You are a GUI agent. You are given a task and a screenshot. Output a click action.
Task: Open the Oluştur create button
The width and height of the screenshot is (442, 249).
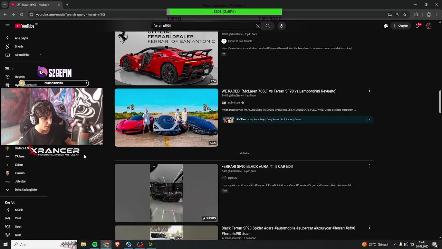click(x=401, y=26)
